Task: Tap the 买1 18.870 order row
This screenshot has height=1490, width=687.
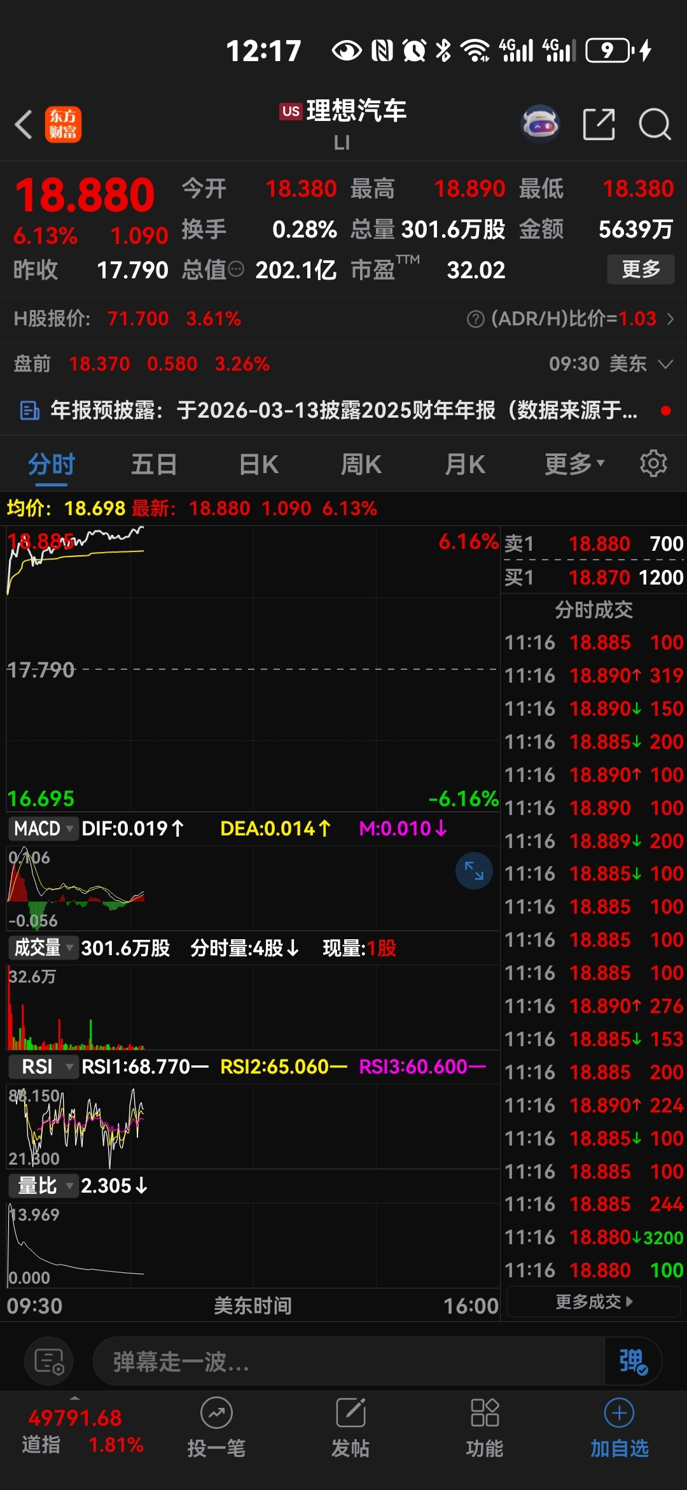Action: click(x=593, y=578)
